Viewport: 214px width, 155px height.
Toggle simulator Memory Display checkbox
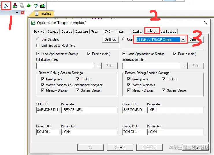tap(43, 90)
